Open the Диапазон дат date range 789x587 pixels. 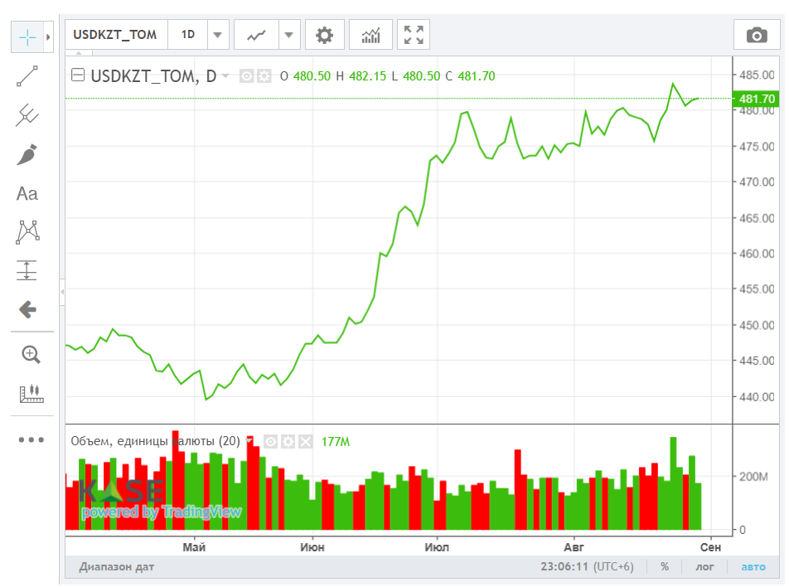pos(117,567)
